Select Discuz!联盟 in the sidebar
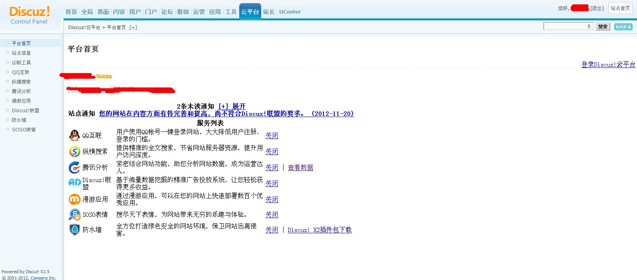The image size is (637, 280). click(26, 110)
